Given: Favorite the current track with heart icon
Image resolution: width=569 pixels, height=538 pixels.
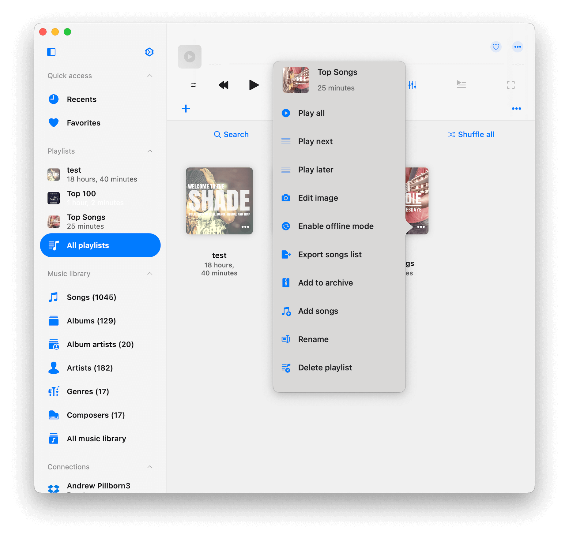Looking at the screenshot, I should tap(496, 47).
